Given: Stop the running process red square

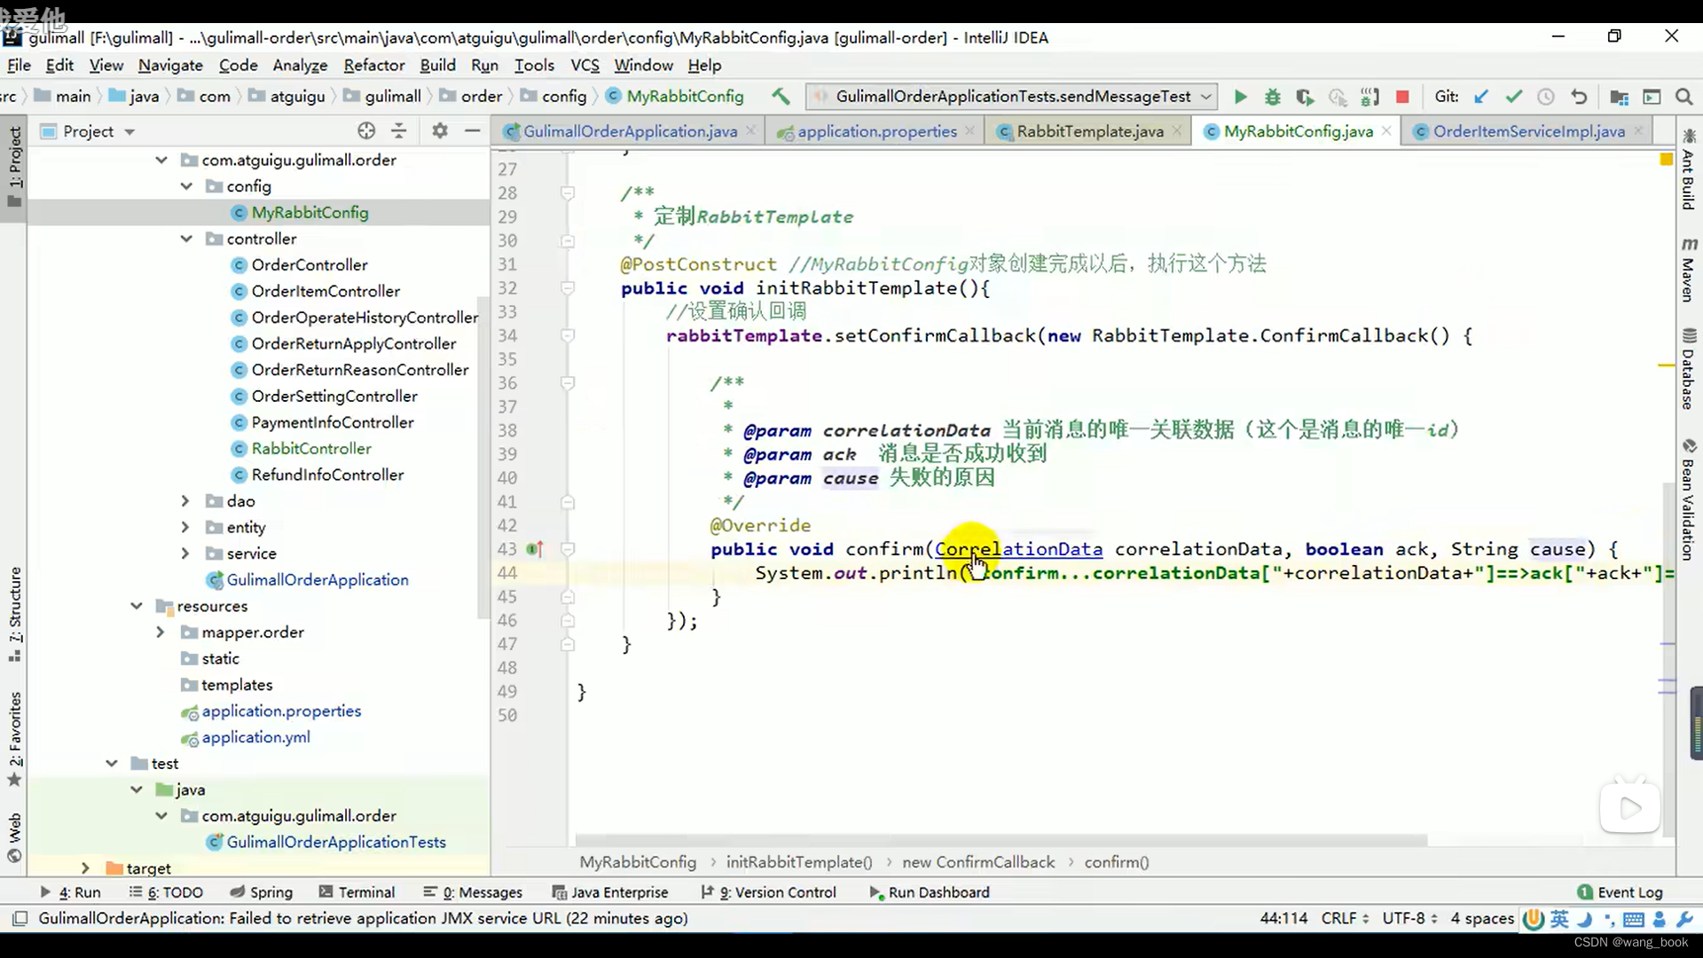Looking at the screenshot, I should click(1402, 97).
